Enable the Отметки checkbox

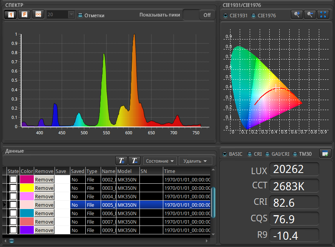pos(81,15)
